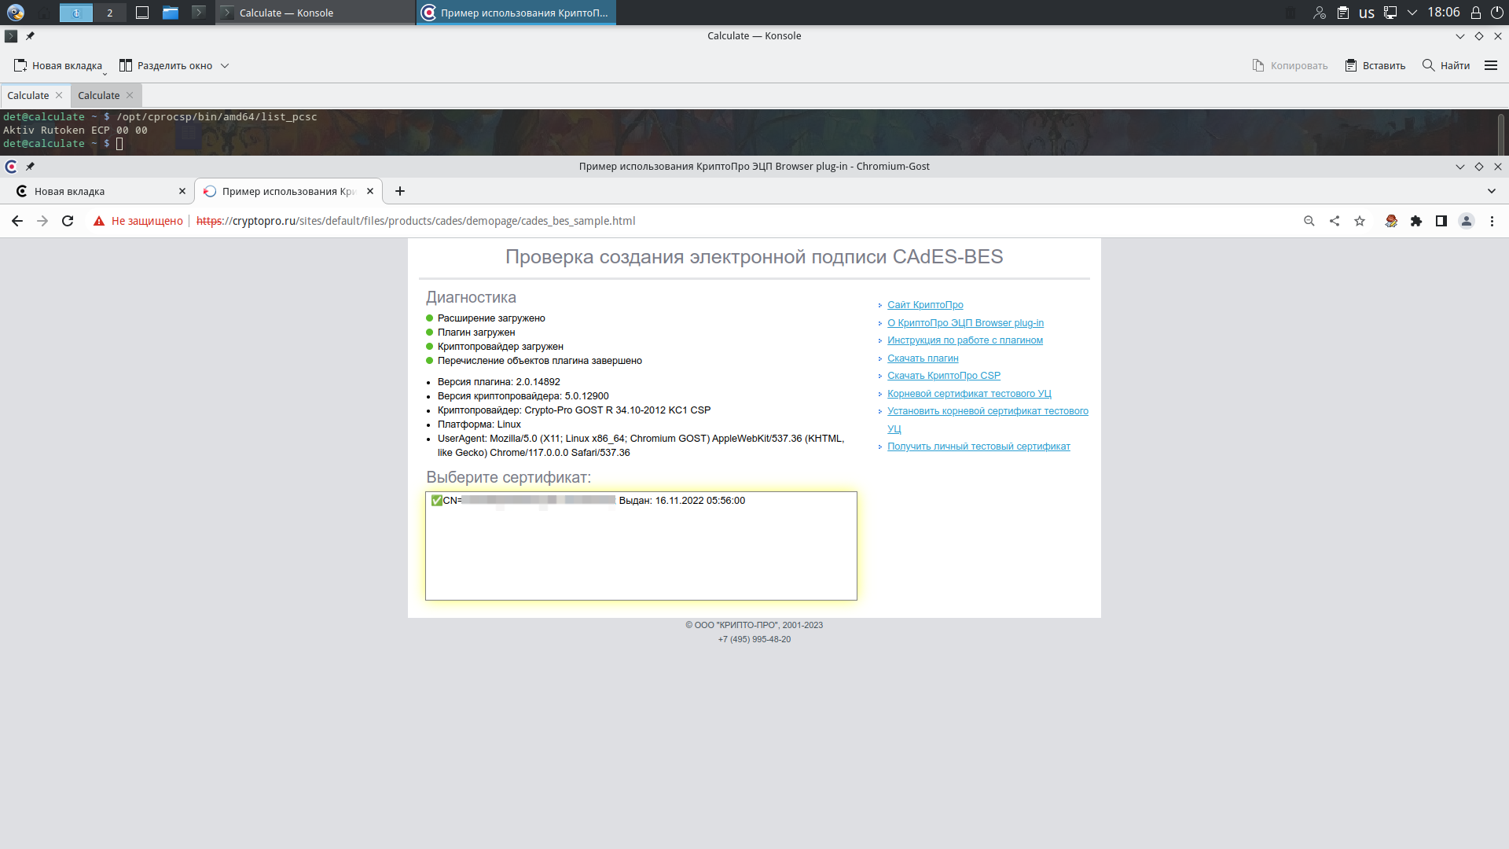Select the second Calculate Konsole tab
The width and height of the screenshot is (1509, 849).
tap(99, 96)
